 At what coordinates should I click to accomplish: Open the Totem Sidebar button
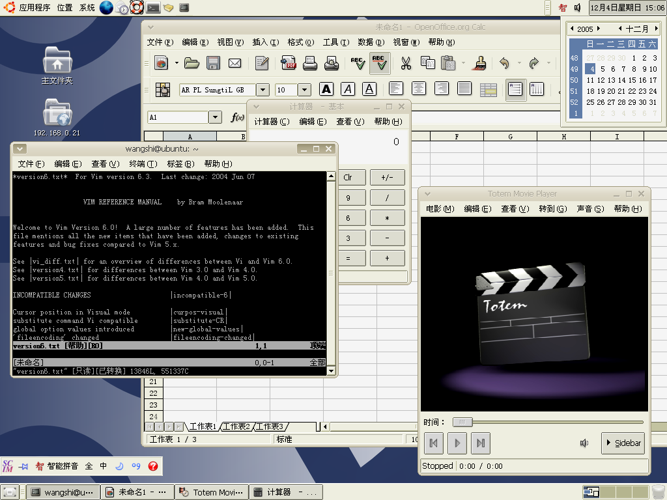(x=623, y=443)
